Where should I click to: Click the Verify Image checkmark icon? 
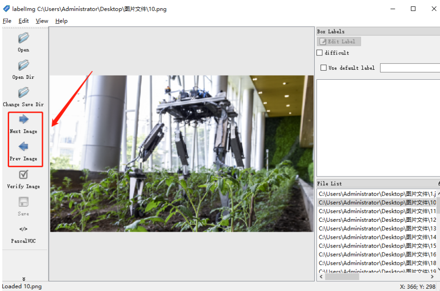(24, 174)
